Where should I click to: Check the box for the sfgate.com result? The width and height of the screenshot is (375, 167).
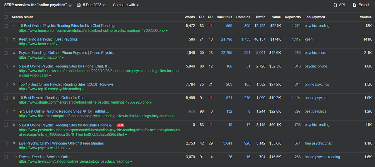pos(6,98)
